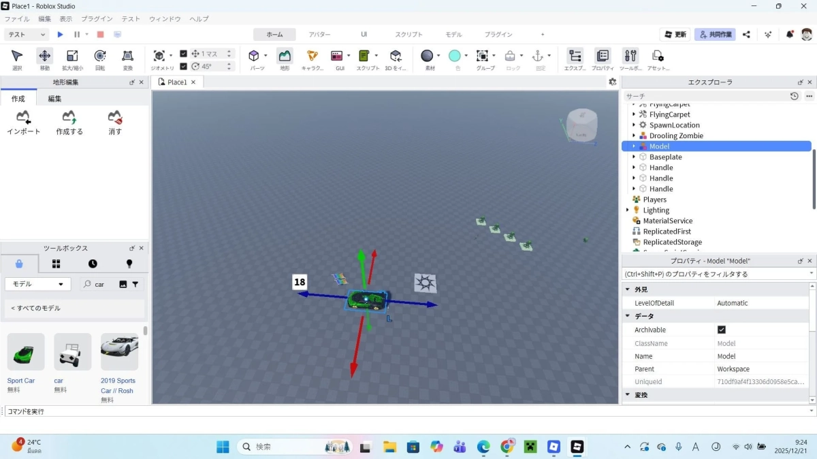This screenshot has height=459, width=817.
Task: Click the 固定 anchor icon
Action: point(537,56)
